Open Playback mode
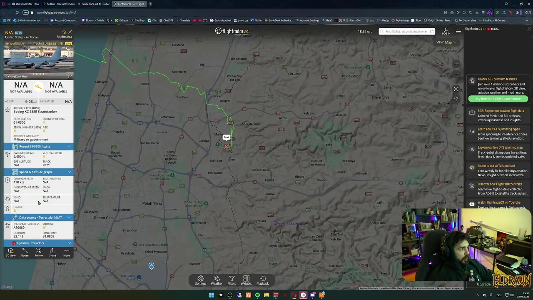This screenshot has height=300, width=533. 262,280
